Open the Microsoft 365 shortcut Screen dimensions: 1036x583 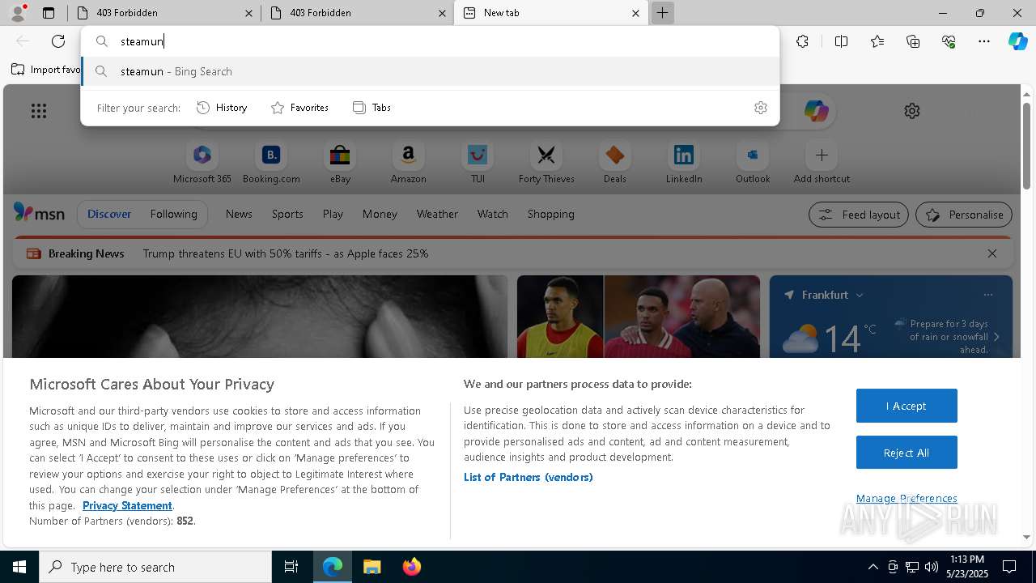coord(202,162)
